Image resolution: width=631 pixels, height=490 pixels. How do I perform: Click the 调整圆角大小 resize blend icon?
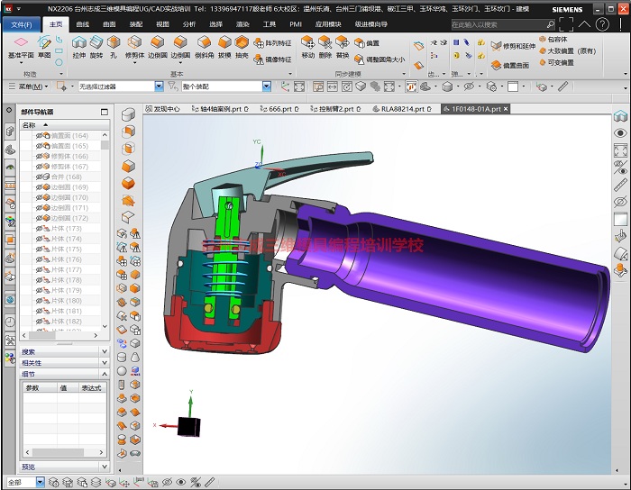[359, 59]
